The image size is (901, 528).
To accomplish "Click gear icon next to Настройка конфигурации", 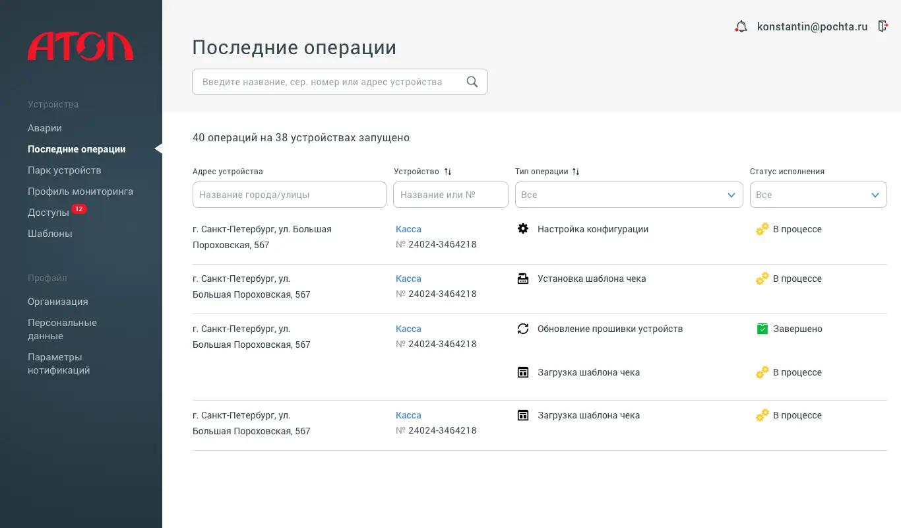I will pyautogui.click(x=523, y=229).
